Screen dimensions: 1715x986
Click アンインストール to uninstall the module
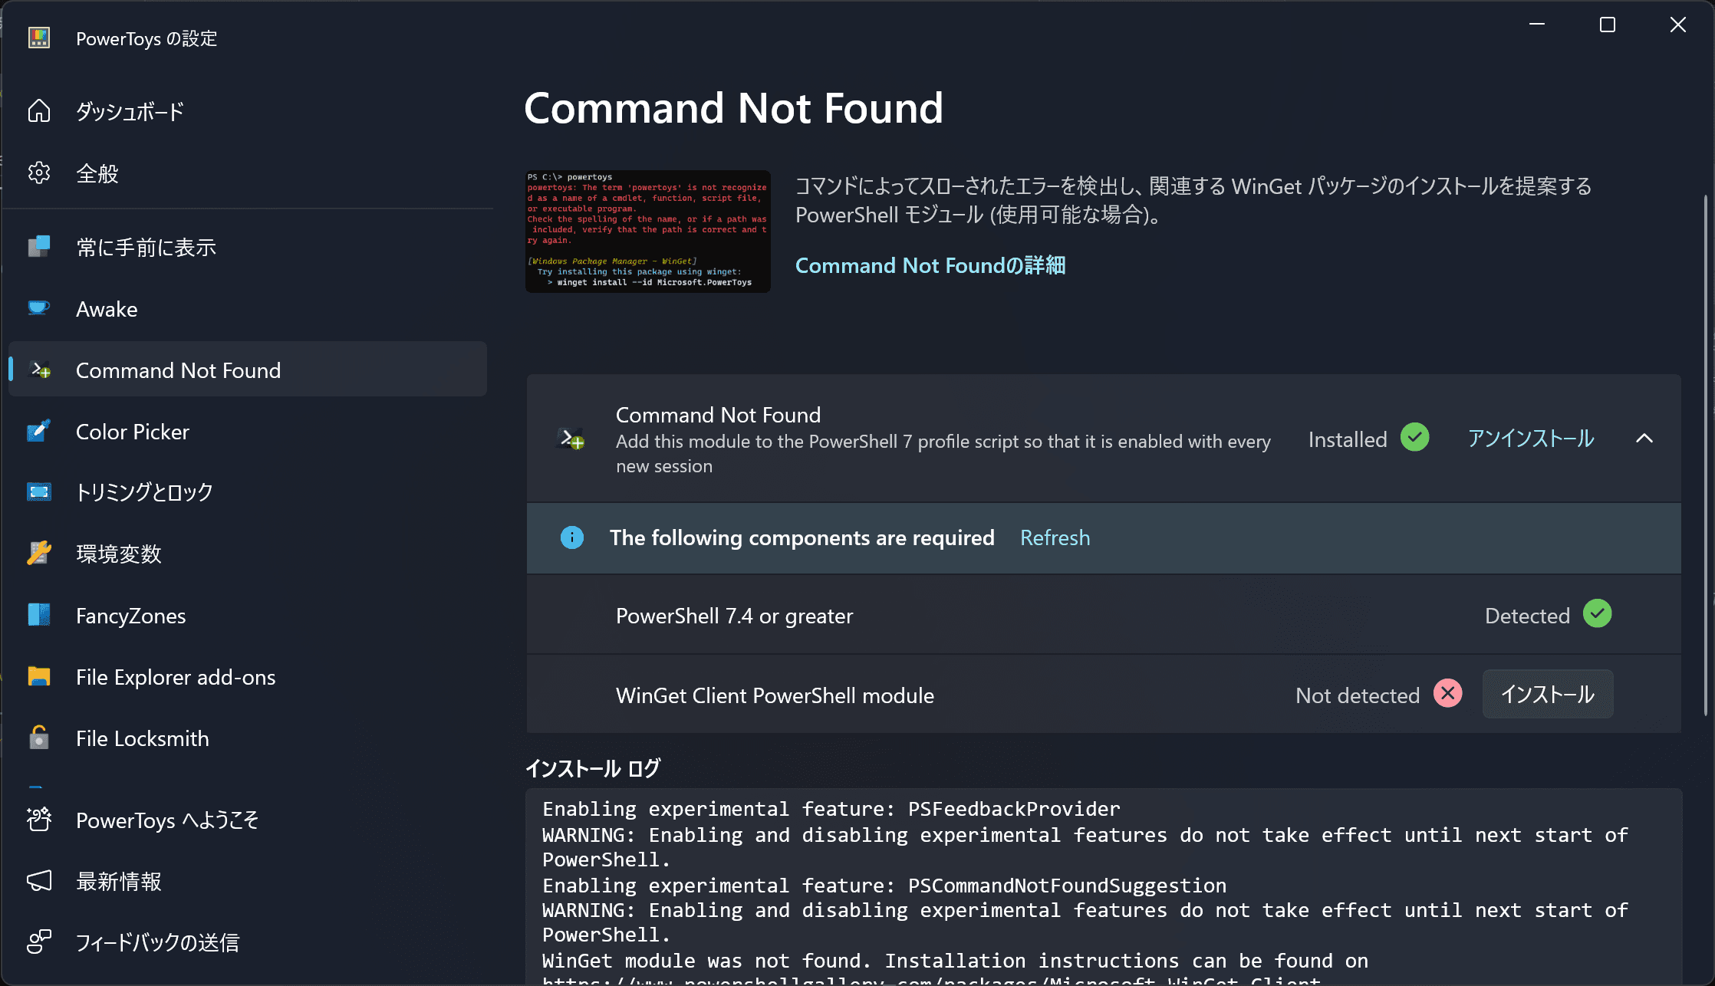coord(1531,439)
